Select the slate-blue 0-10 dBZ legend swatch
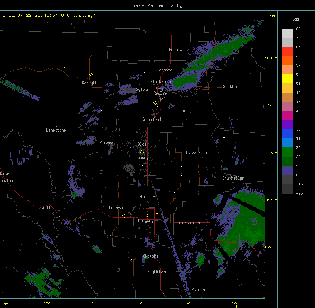Screen dimensions: 315x308 coord(287,170)
